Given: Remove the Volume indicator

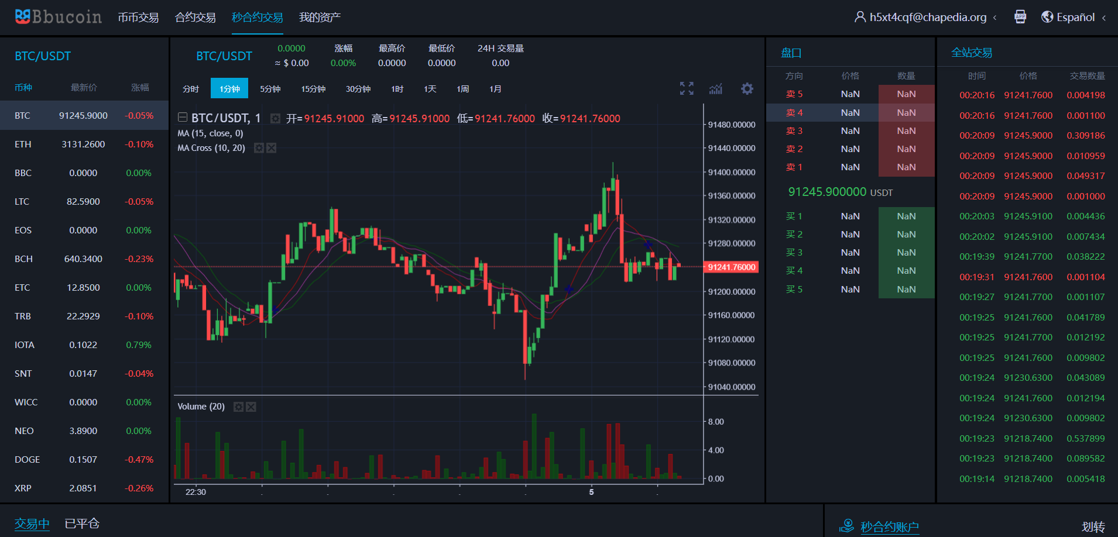Looking at the screenshot, I should 251,407.
